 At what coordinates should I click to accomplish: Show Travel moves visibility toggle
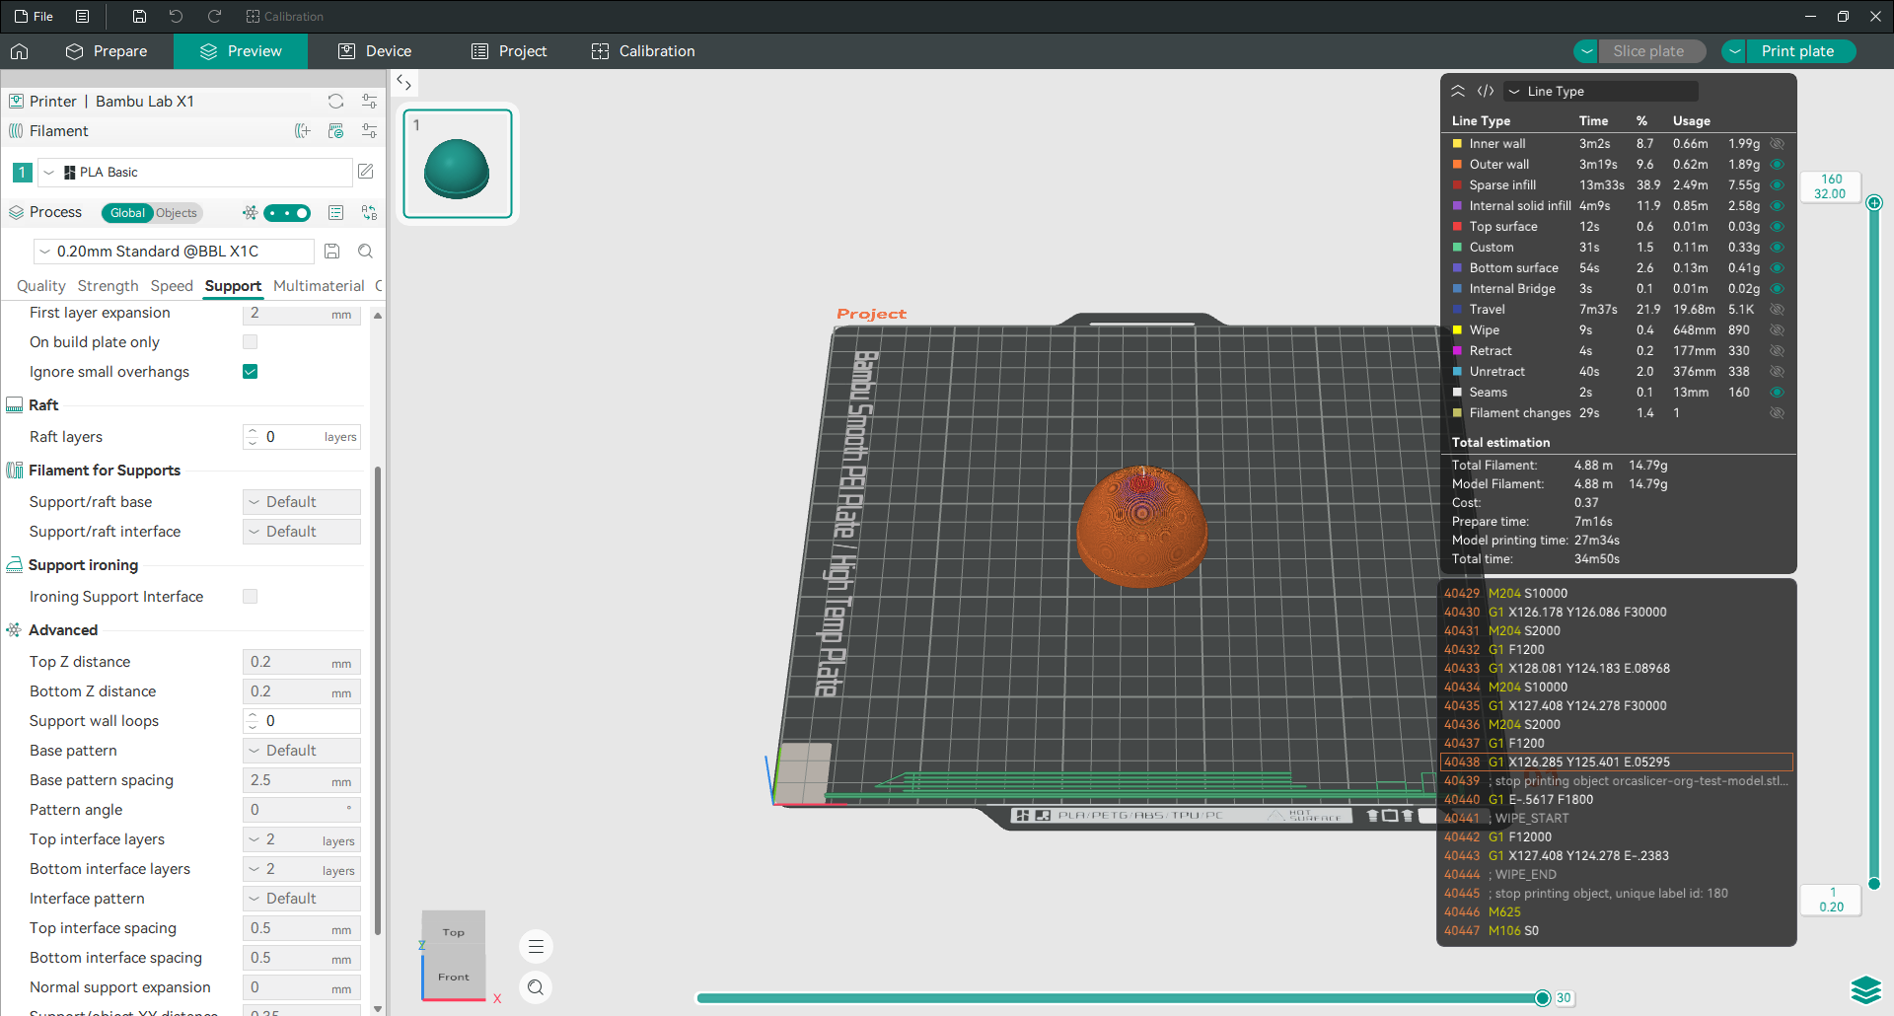pyautogui.click(x=1777, y=309)
